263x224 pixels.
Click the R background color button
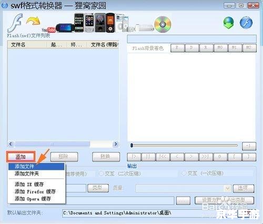click(x=206, y=48)
